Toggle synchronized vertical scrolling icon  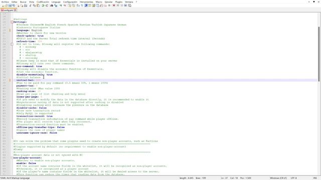69,5
